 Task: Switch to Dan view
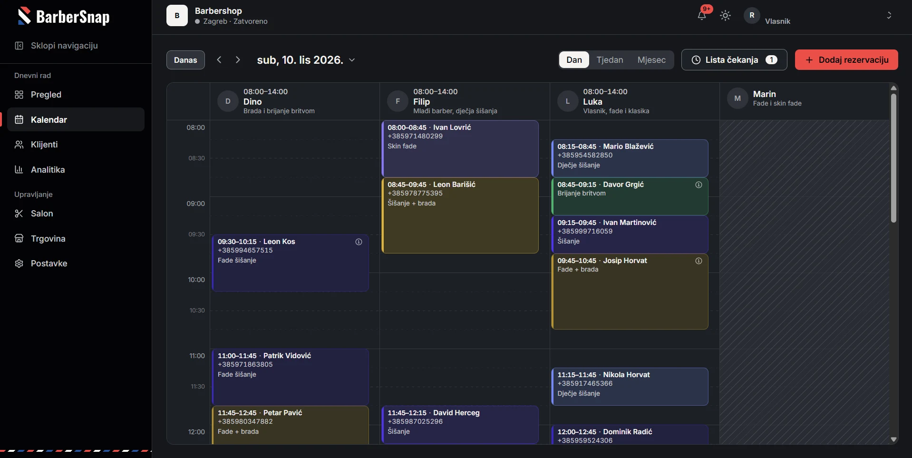574,60
